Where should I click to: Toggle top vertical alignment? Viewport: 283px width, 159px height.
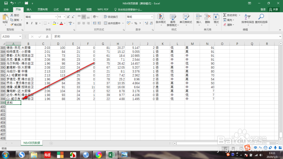(79, 17)
